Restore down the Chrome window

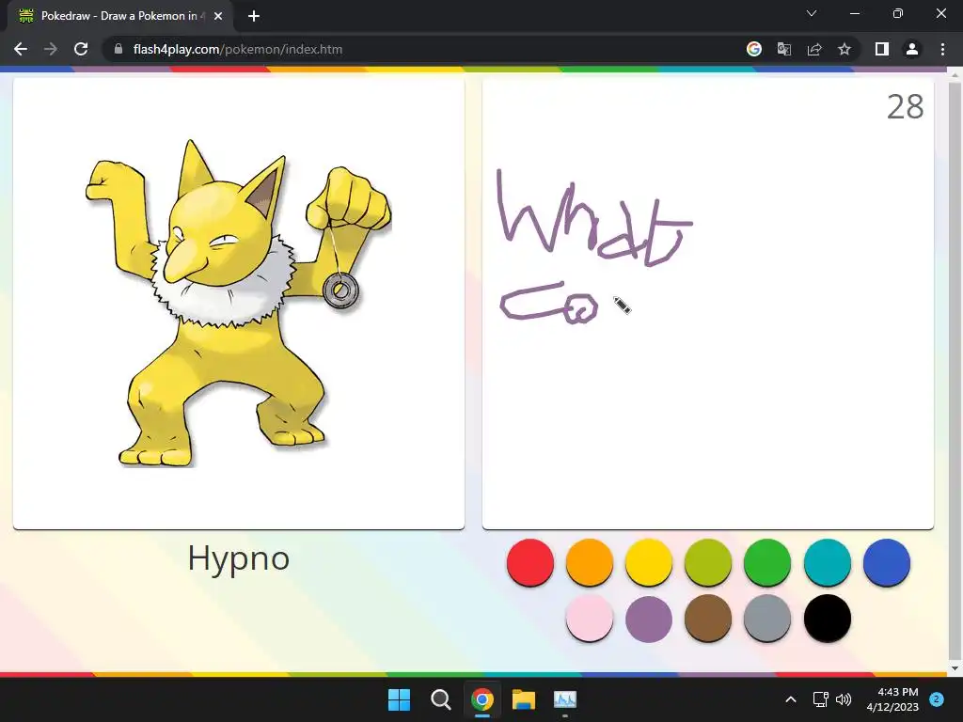[898, 13]
